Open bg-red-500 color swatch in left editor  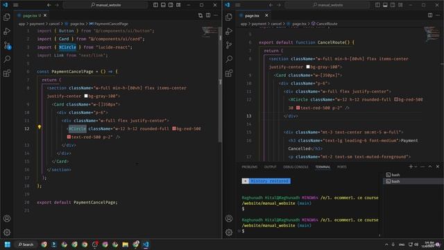(x=174, y=128)
